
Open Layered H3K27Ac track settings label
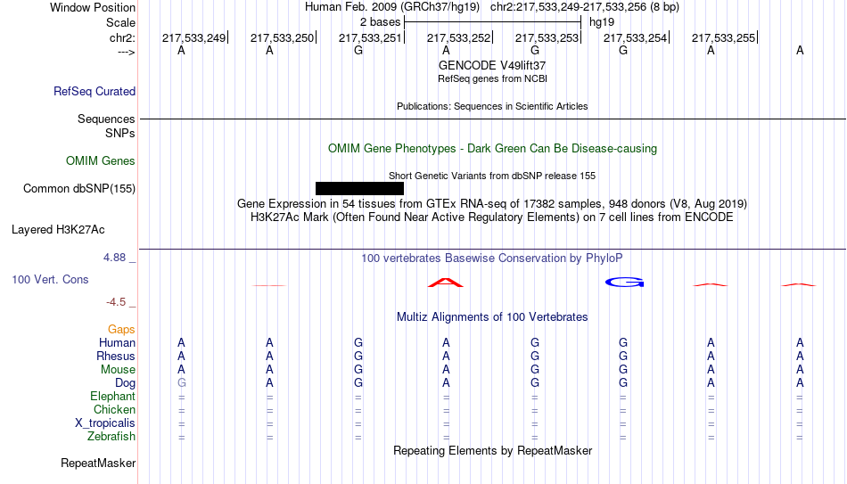point(58,230)
